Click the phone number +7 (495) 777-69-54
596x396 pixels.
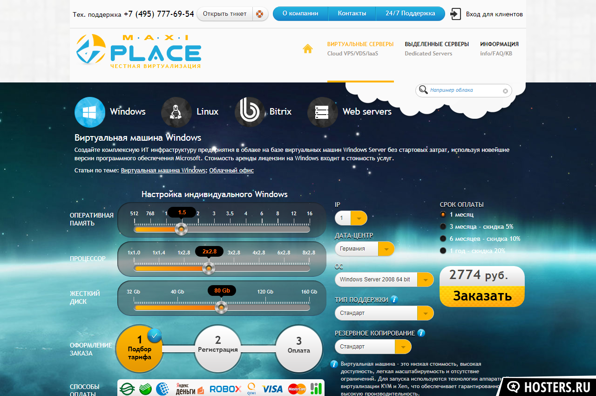tap(159, 14)
